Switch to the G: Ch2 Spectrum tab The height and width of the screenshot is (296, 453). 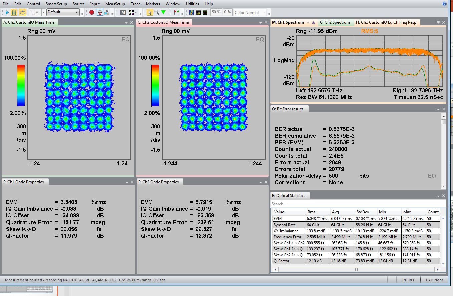coord(335,22)
